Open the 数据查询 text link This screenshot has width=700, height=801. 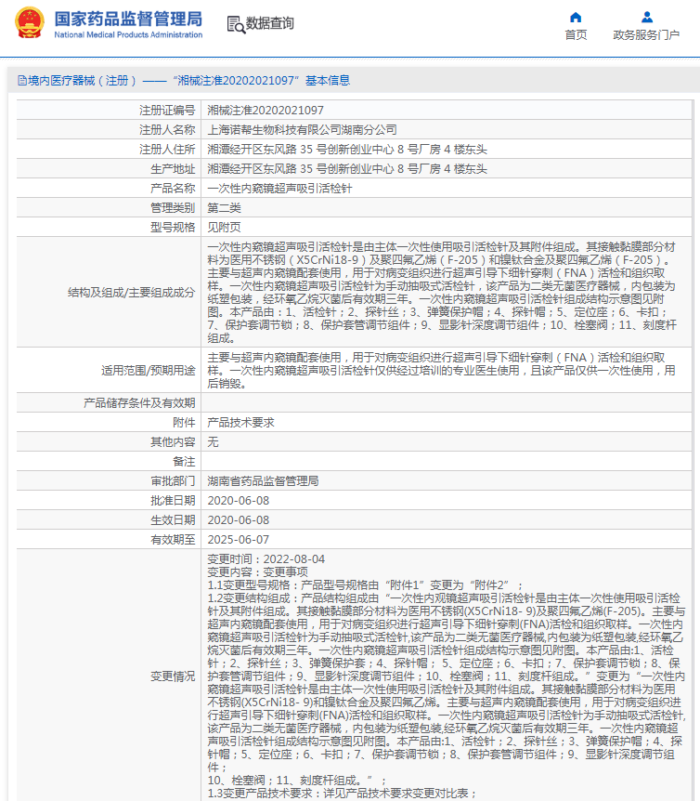(269, 24)
